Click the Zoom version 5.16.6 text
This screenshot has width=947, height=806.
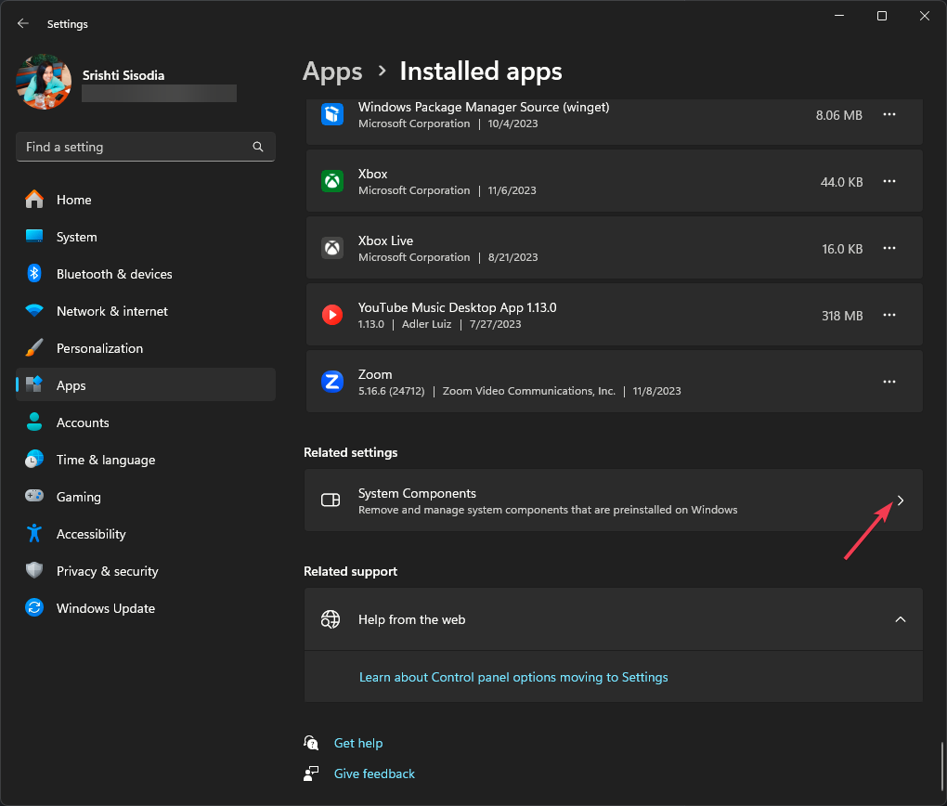point(392,391)
